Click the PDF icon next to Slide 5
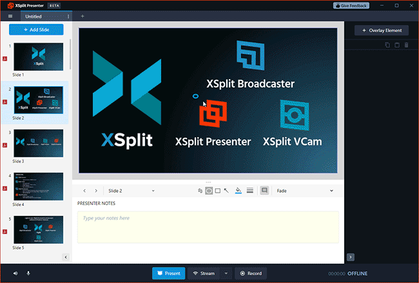This screenshot has height=283, width=419. [x=5, y=231]
